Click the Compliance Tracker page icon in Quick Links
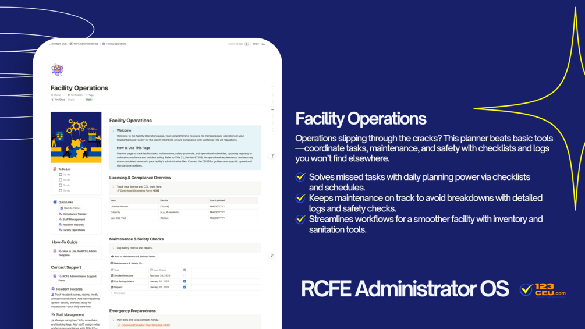 tap(60, 214)
